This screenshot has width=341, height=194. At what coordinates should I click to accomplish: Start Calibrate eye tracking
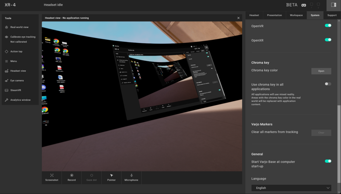[x=23, y=37]
